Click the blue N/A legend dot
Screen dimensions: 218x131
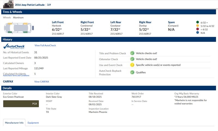(197, 33)
